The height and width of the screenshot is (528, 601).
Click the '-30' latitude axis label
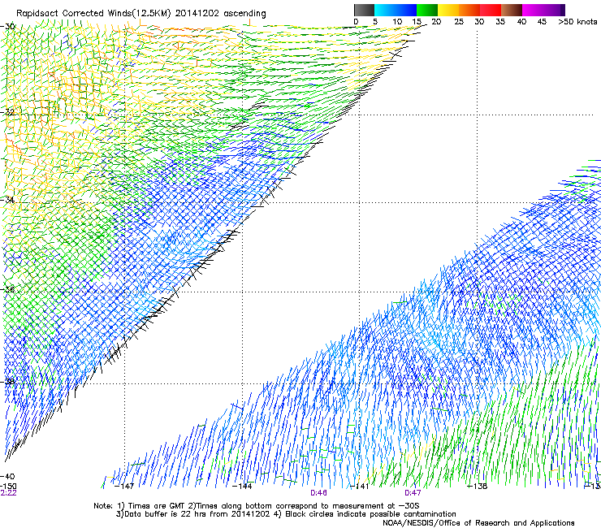pyautogui.click(x=7, y=26)
